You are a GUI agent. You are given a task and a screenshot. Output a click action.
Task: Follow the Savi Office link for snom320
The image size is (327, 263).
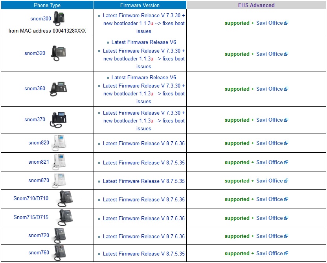click(272, 54)
